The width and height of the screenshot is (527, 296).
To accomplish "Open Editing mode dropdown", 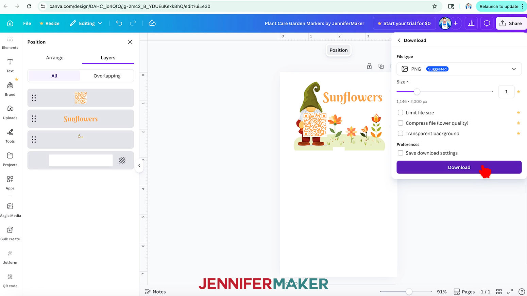I will pos(86,23).
